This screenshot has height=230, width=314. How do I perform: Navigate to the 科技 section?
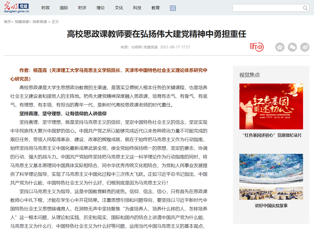[137, 8]
